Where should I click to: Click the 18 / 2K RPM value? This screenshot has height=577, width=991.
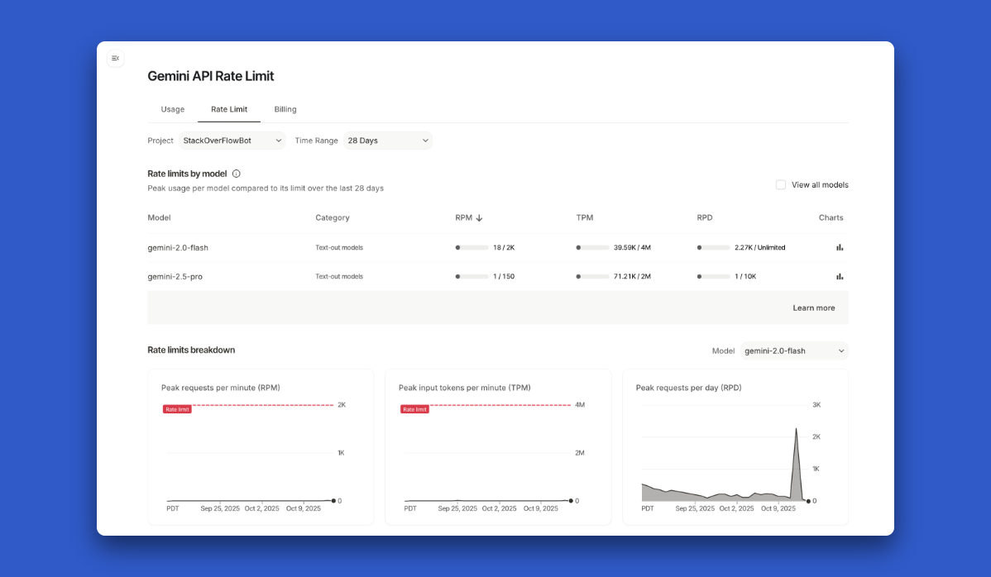[504, 247]
